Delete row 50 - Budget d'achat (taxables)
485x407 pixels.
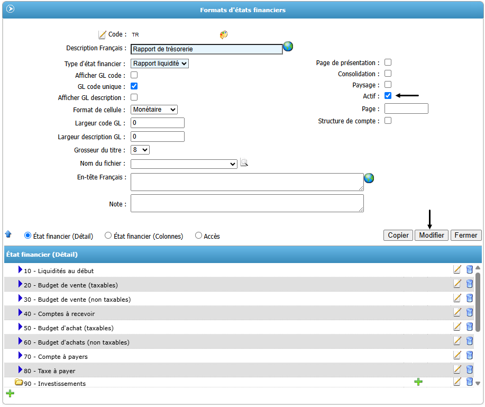[470, 327]
